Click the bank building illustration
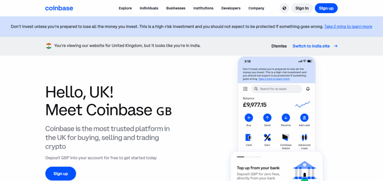Viewport: 383px width, 181px height. 304,170
